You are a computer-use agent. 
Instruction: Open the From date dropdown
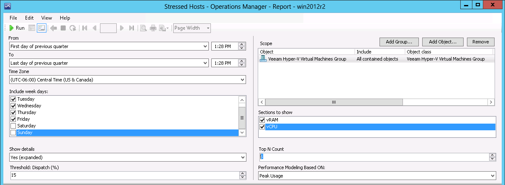tap(205, 46)
